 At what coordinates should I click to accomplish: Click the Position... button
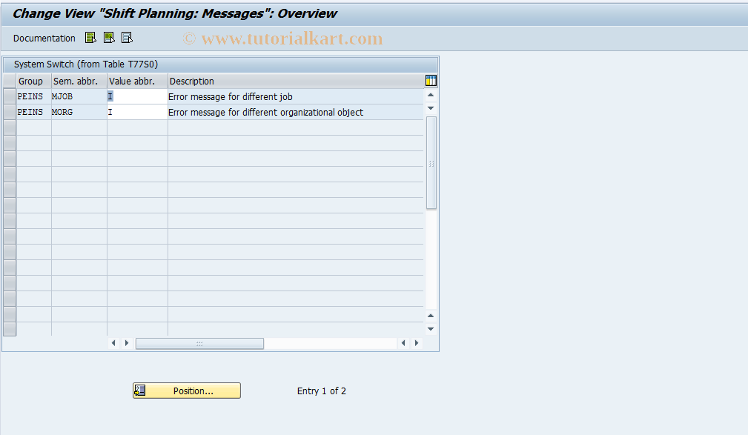coord(187,391)
